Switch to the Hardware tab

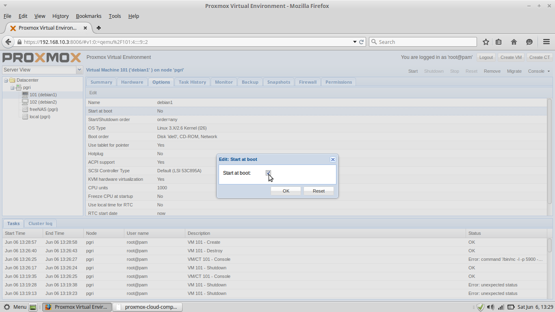(132, 82)
